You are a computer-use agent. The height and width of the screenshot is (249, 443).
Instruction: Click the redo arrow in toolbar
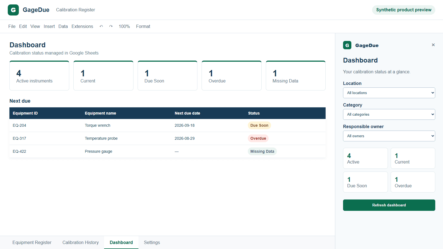pos(111,26)
